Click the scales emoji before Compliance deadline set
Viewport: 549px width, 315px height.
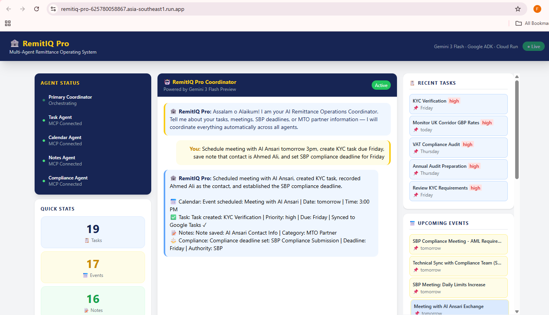(173, 240)
